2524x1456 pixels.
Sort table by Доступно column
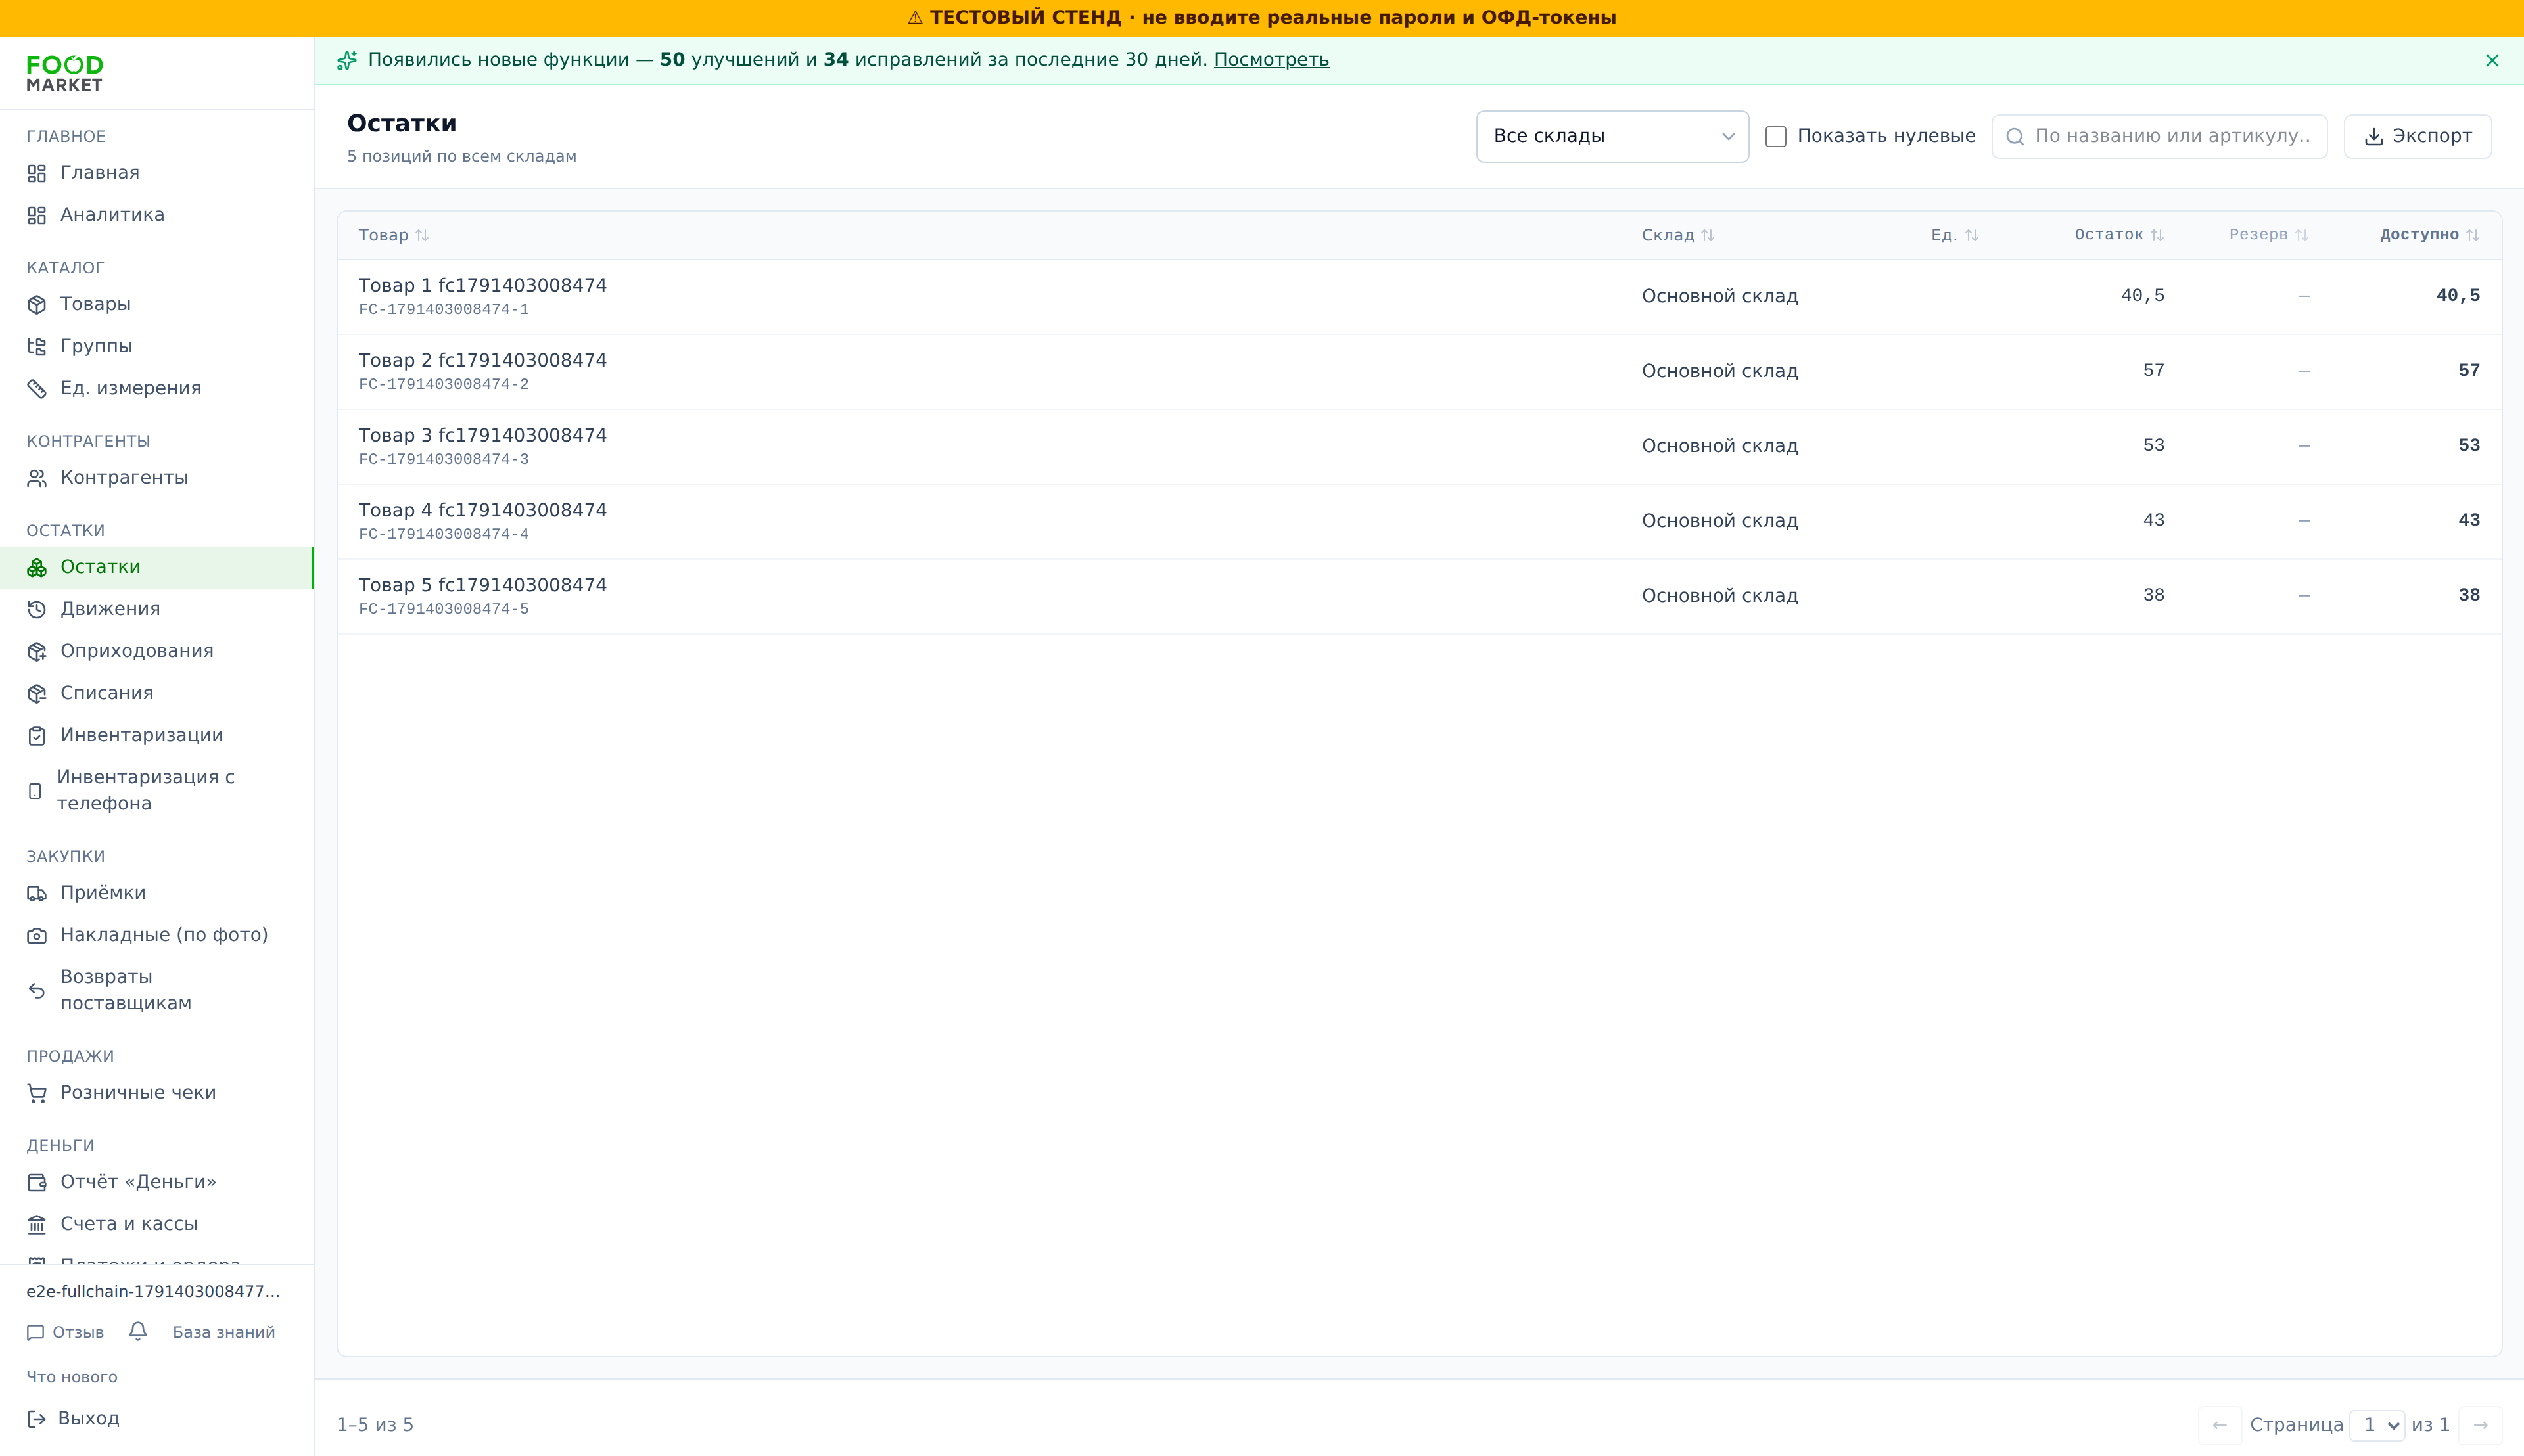2429,235
